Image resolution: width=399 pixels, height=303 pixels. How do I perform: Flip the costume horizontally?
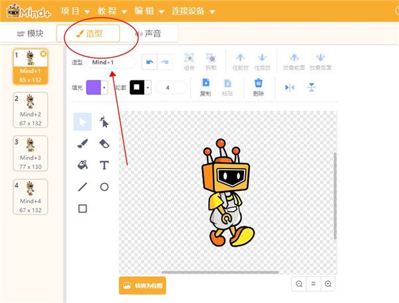pos(289,87)
